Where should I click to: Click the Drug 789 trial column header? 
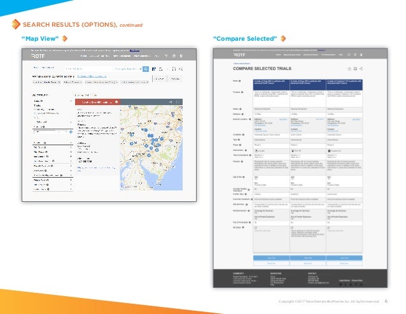click(307, 85)
